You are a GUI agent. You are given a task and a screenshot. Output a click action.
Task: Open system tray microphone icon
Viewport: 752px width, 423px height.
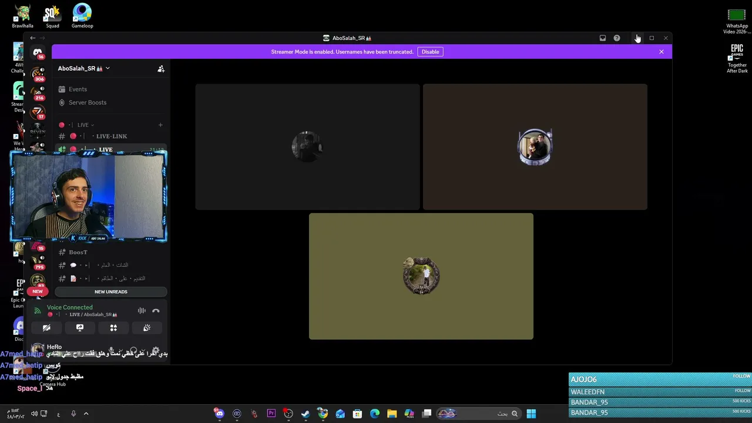click(73, 414)
